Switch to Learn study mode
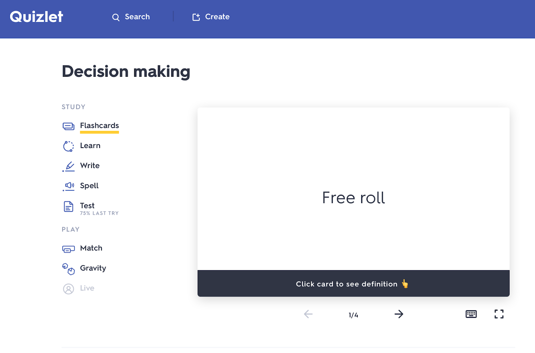535x353 pixels. [90, 146]
